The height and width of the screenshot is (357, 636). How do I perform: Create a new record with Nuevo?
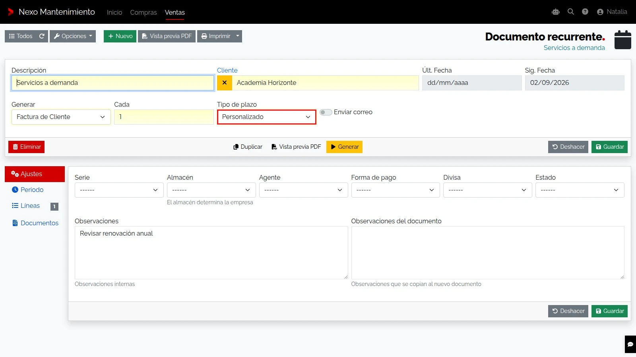[120, 36]
